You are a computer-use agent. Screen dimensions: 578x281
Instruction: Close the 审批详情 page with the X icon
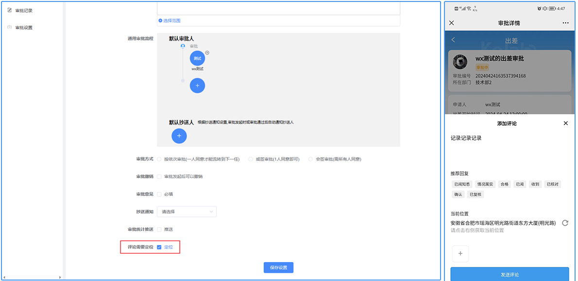tap(452, 23)
